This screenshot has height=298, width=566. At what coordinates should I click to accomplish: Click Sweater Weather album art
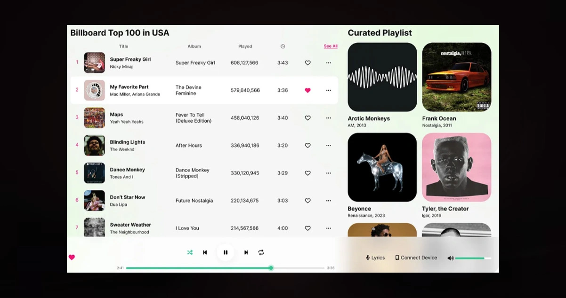coord(95,227)
